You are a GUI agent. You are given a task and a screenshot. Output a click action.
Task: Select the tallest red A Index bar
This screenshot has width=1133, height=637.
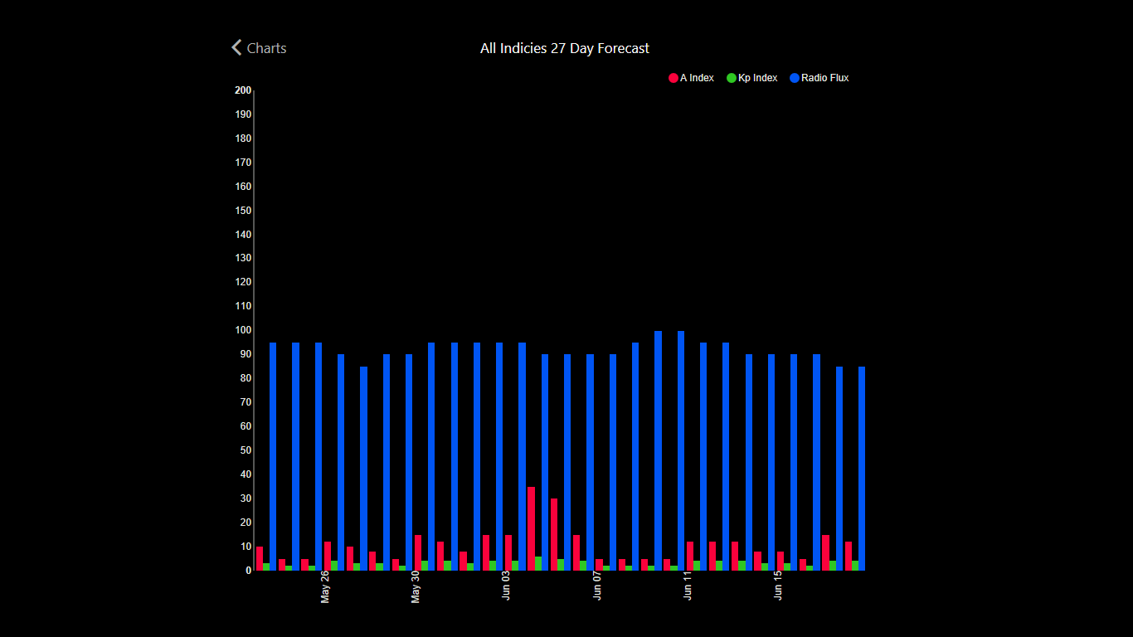pos(531,528)
